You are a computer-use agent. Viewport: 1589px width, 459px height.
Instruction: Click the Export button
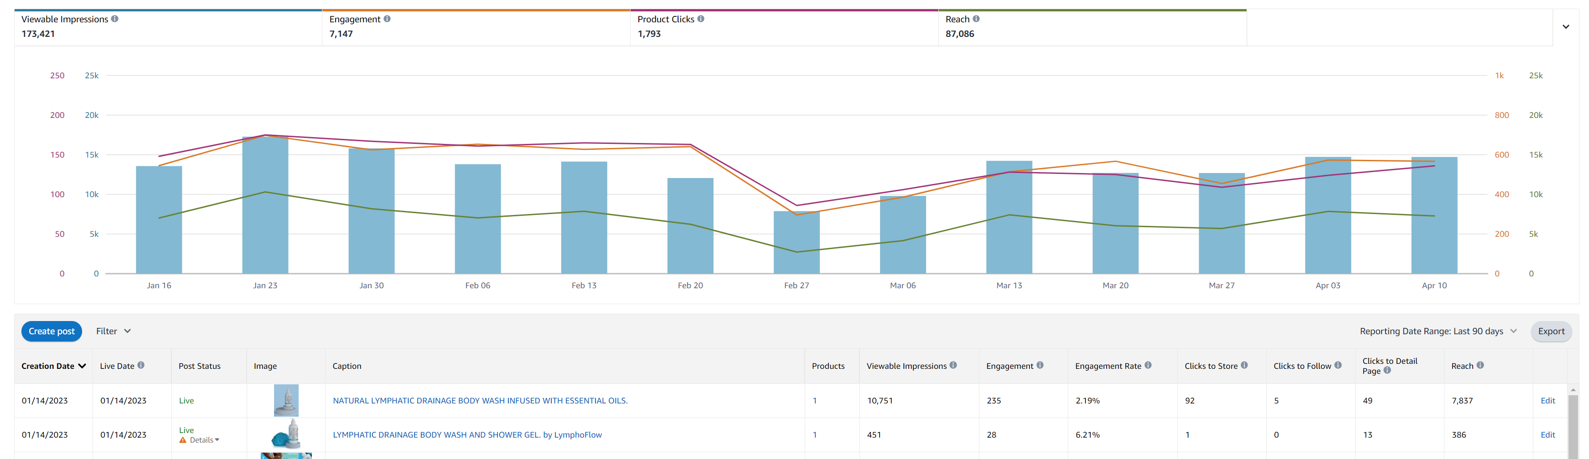click(x=1551, y=331)
